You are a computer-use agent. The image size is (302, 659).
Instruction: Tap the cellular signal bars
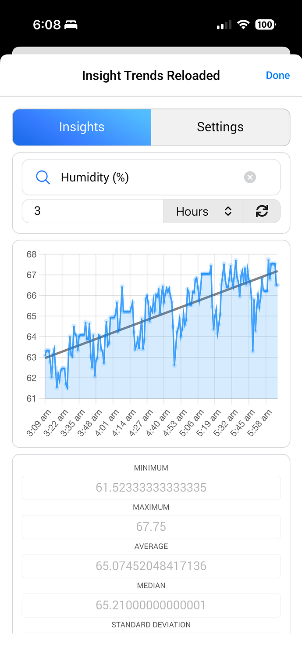coord(224,25)
